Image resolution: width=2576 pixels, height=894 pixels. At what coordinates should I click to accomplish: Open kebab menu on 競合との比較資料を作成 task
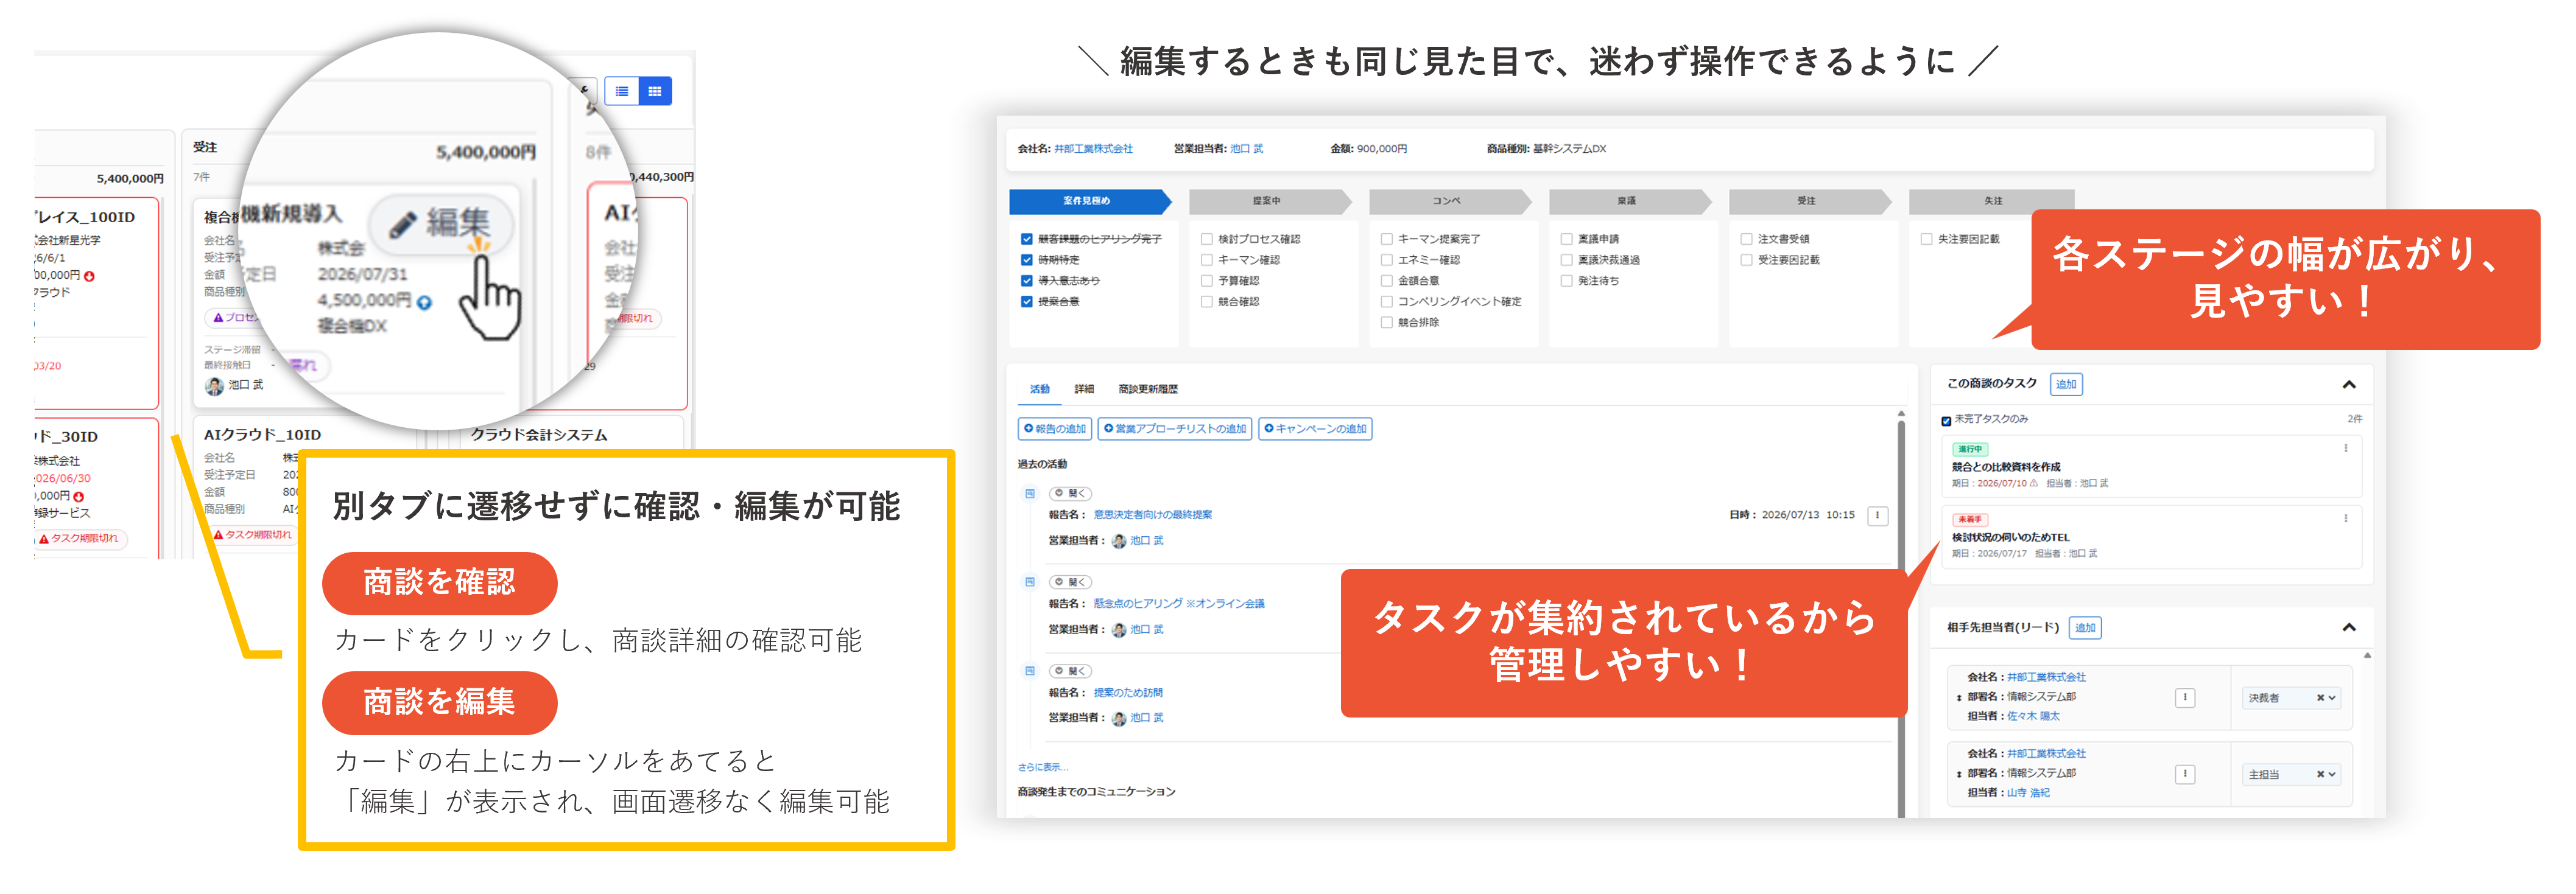tap(2346, 449)
